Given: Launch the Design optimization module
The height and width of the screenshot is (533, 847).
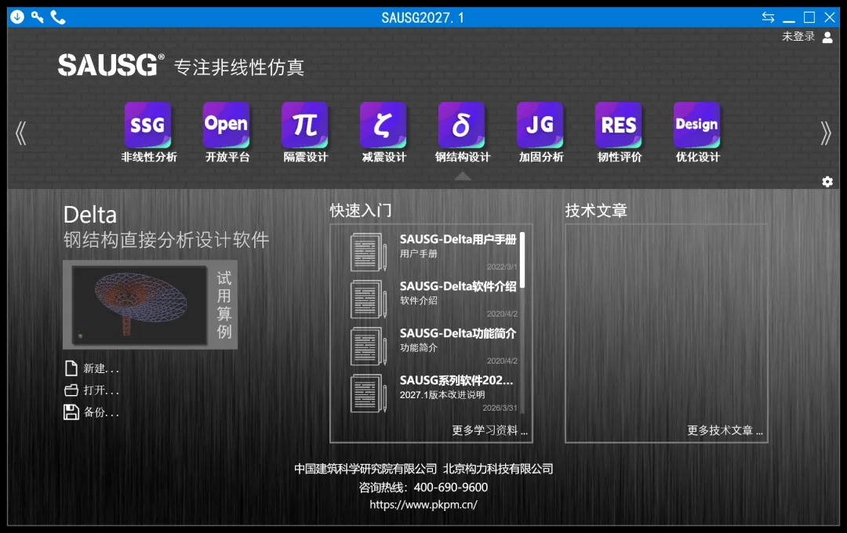Looking at the screenshot, I should [x=697, y=125].
